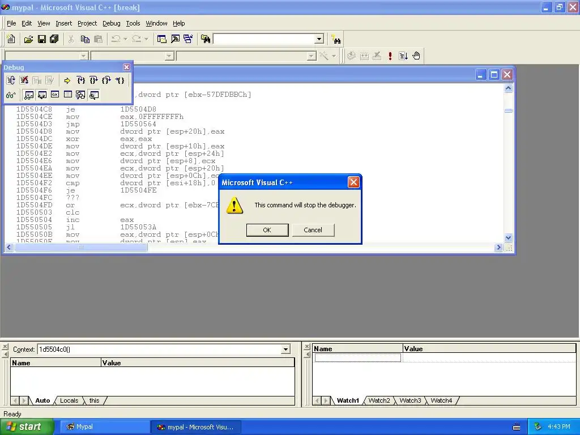
Task: Click the hand Insert/Remove Breakpoint icon
Action: pyautogui.click(x=416, y=56)
